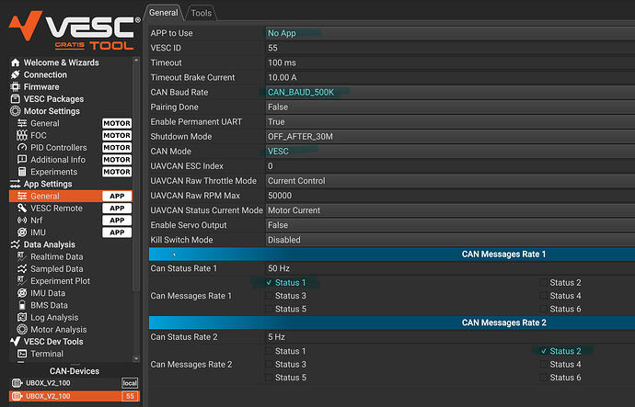
Task: Open the Nrf app settings page
Action: tap(71, 220)
